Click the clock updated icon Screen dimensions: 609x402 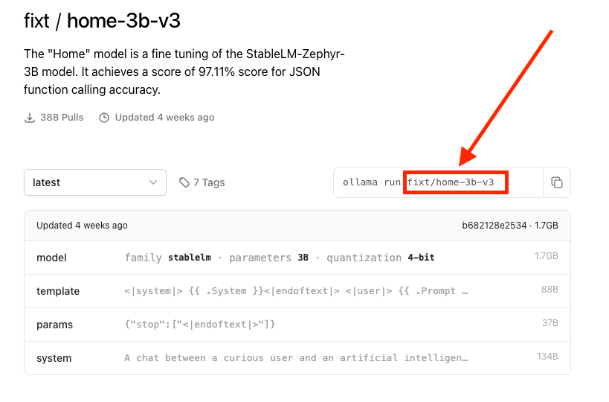point(104,118)
